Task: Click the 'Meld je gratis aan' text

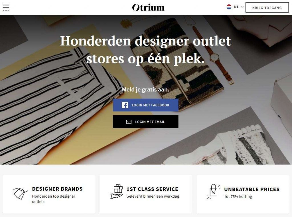Action: coord(146,90)
